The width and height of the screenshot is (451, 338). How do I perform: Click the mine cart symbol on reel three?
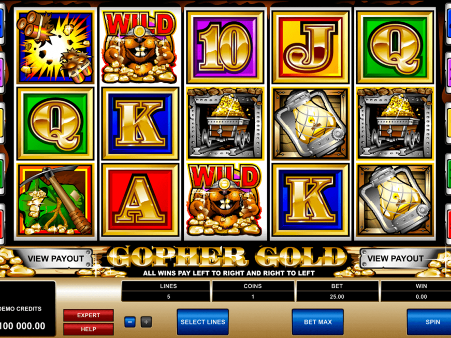[x=225, y=124]
